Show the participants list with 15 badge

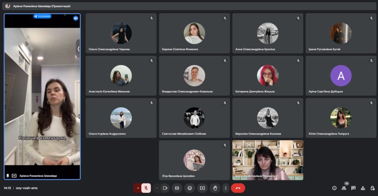click(x=344, y=188)
